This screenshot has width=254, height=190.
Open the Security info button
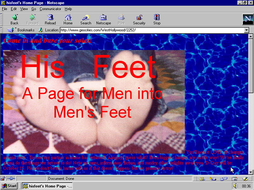tap(139, 19)
